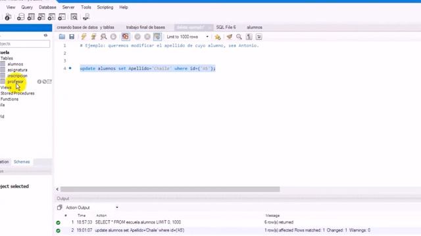This screenshot has height=236, width=421.
Task: Expand the Tables node
Action: pyautogui.click(x=7, y=58)
